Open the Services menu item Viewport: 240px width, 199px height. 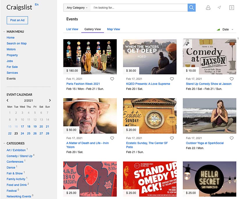[12, 73]
